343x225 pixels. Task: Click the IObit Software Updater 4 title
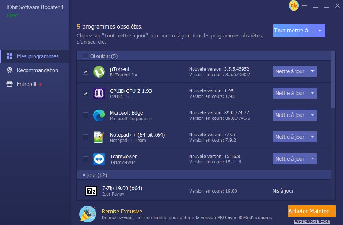click(35, 7)
